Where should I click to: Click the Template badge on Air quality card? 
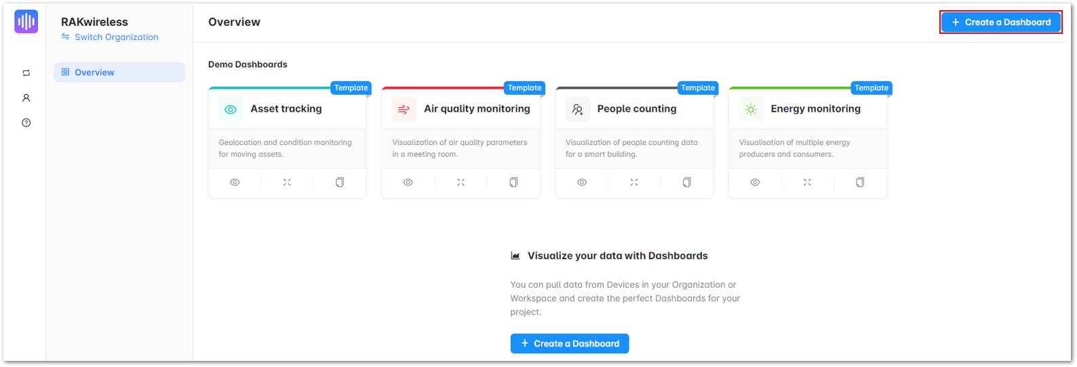click(x=524, y=88)
